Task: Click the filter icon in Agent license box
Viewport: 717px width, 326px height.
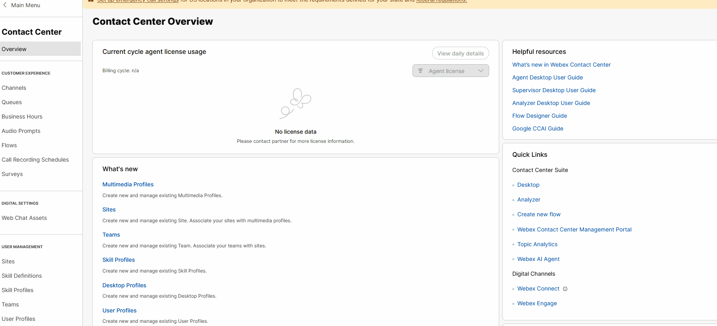Action: point(420,71)
